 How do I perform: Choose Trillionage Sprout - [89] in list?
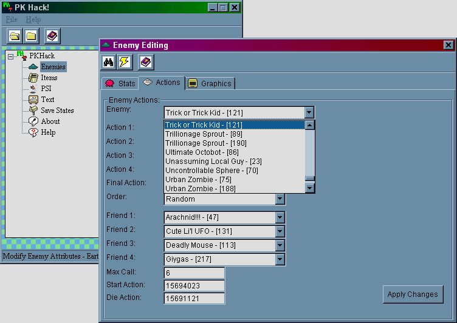(235, 134)
